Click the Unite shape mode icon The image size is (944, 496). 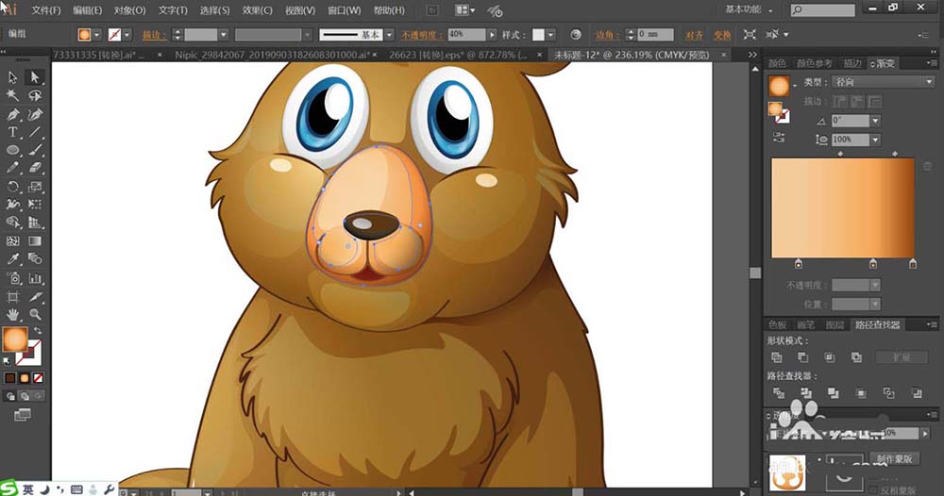click(x=777, y=357)
